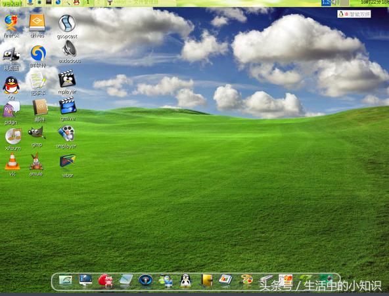The width and height of the screenshot is (389, 296).
Task: Open the first dock icon with green picture
Action: click(x=66, y=281)
